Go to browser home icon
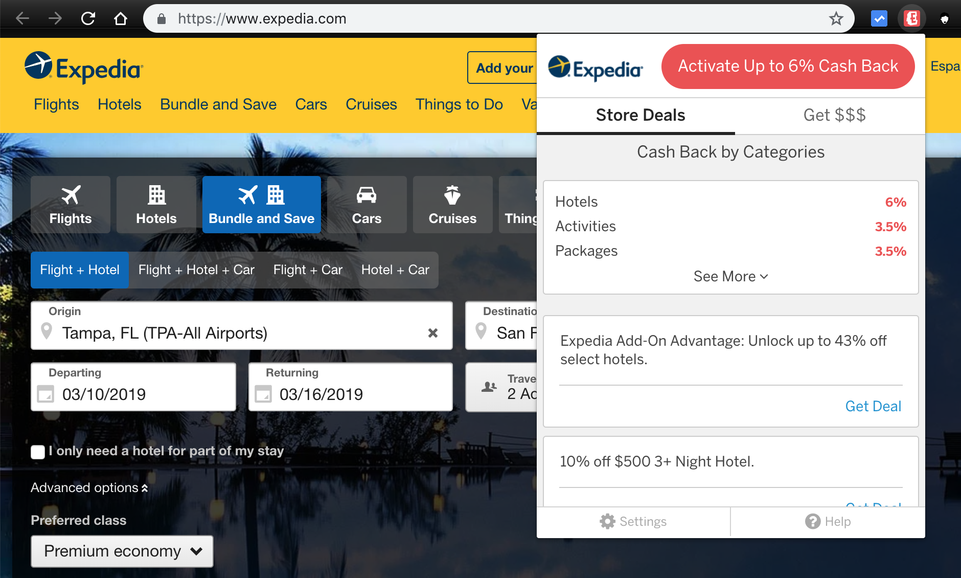Viewport: 961px width, 578px height. 121,19
